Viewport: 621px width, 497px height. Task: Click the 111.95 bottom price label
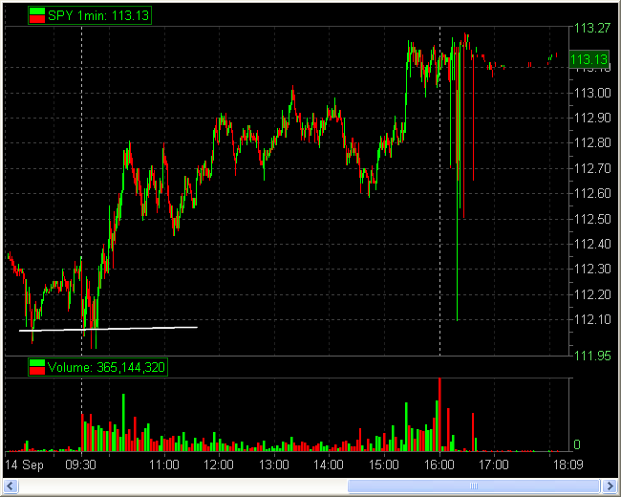click(x=592, y=356)
